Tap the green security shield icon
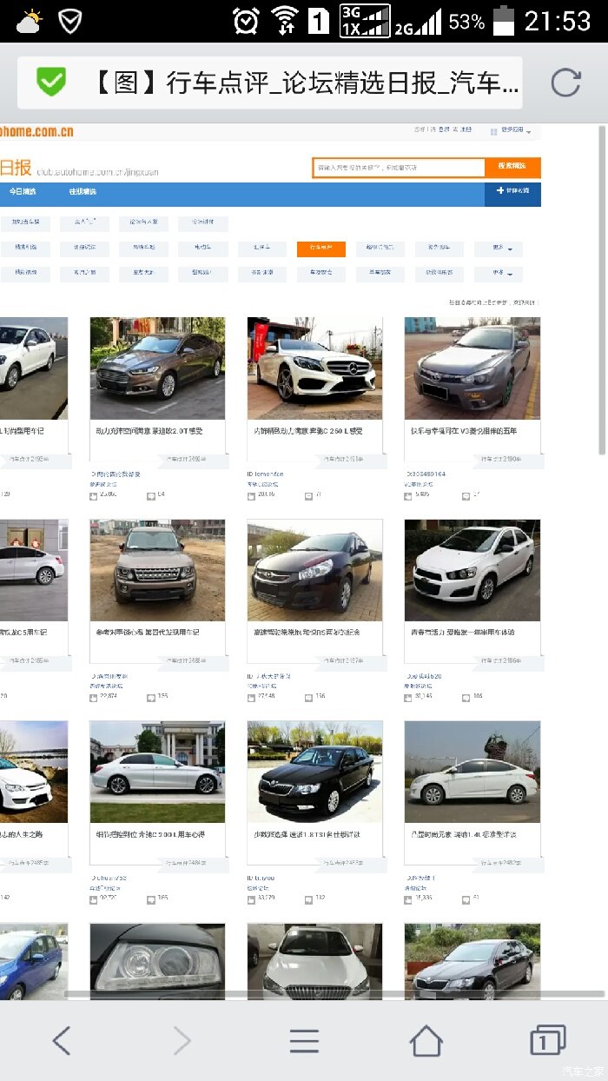 tap(51, 83)
